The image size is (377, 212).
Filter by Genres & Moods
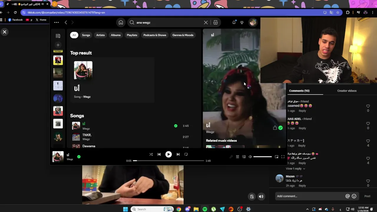coord(183,35)
